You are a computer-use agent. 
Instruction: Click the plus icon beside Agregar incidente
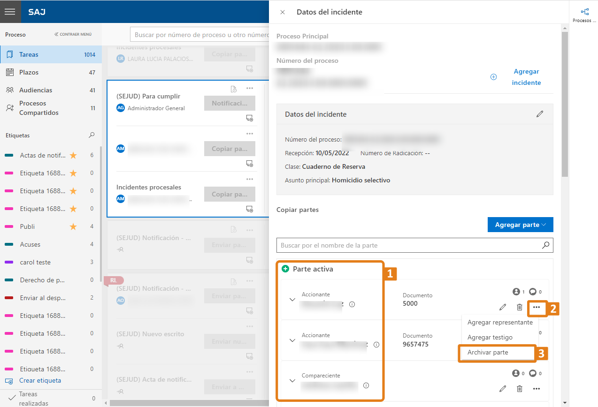tap(493, 77)
